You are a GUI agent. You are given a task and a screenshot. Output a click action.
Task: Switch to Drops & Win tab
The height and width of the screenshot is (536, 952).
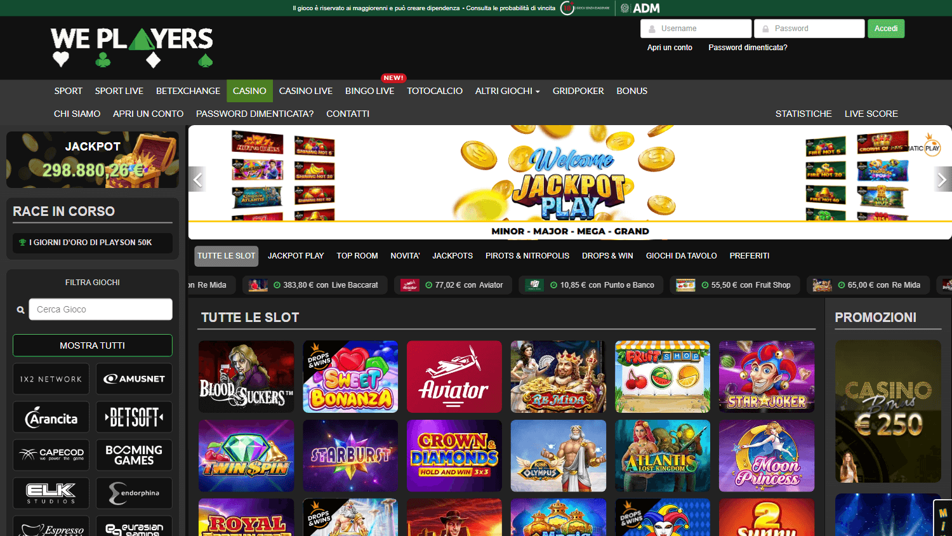click(607, 256)
